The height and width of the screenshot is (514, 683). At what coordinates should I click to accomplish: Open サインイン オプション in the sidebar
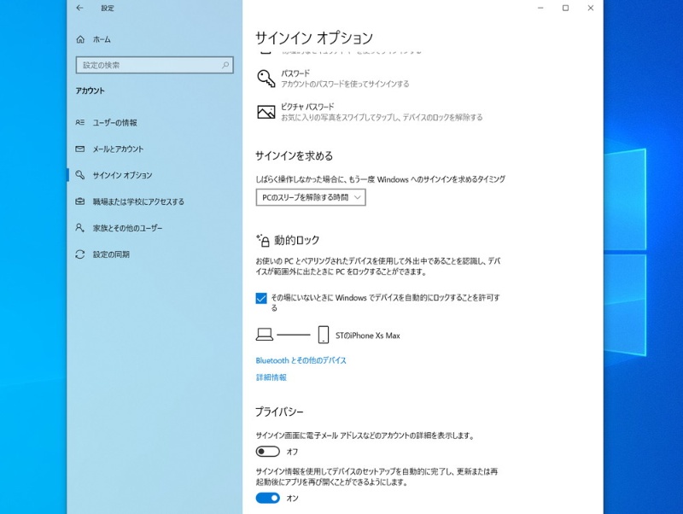click(x=122, y=176)
